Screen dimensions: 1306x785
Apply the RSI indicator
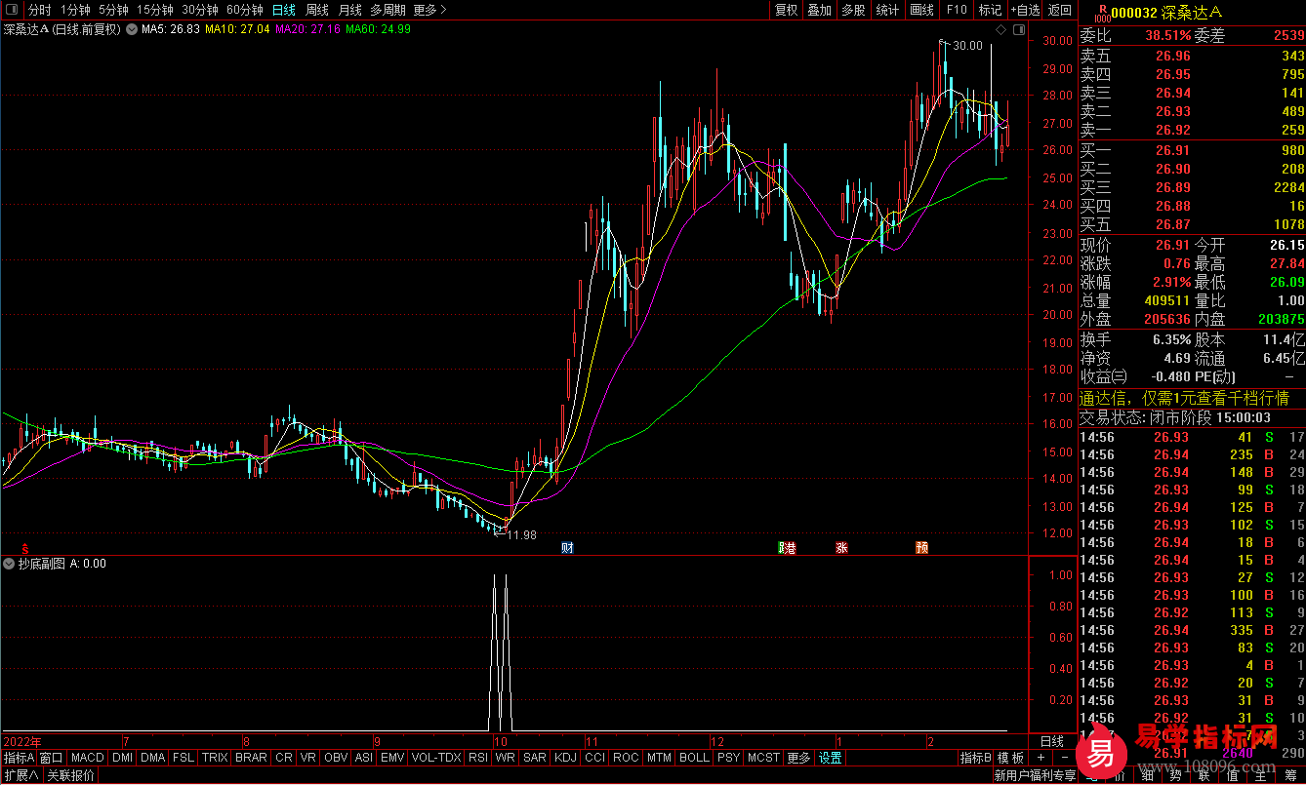(x=478, y=758)
